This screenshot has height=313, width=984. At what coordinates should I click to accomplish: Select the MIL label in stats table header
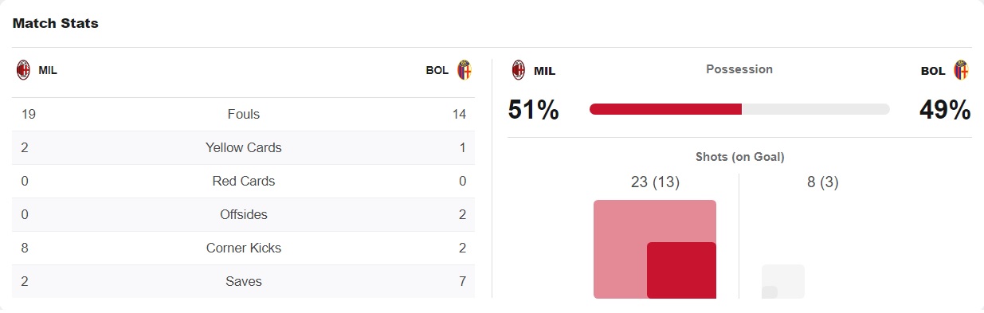click(48, 70)
